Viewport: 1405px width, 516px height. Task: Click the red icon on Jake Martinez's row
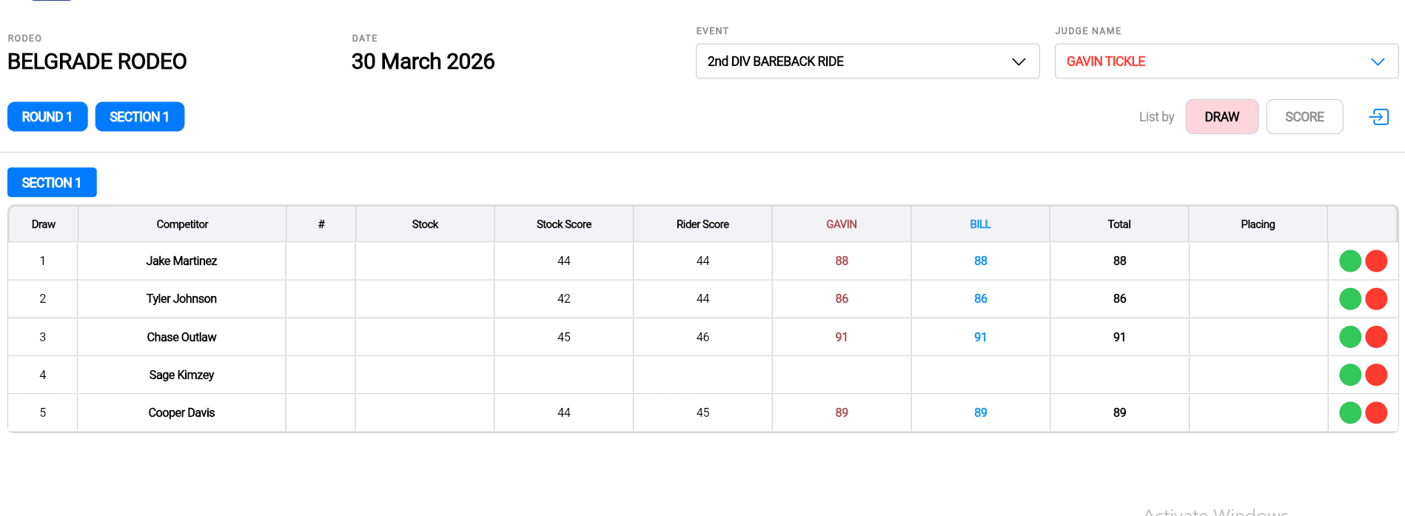click(x=1376, y=261)
